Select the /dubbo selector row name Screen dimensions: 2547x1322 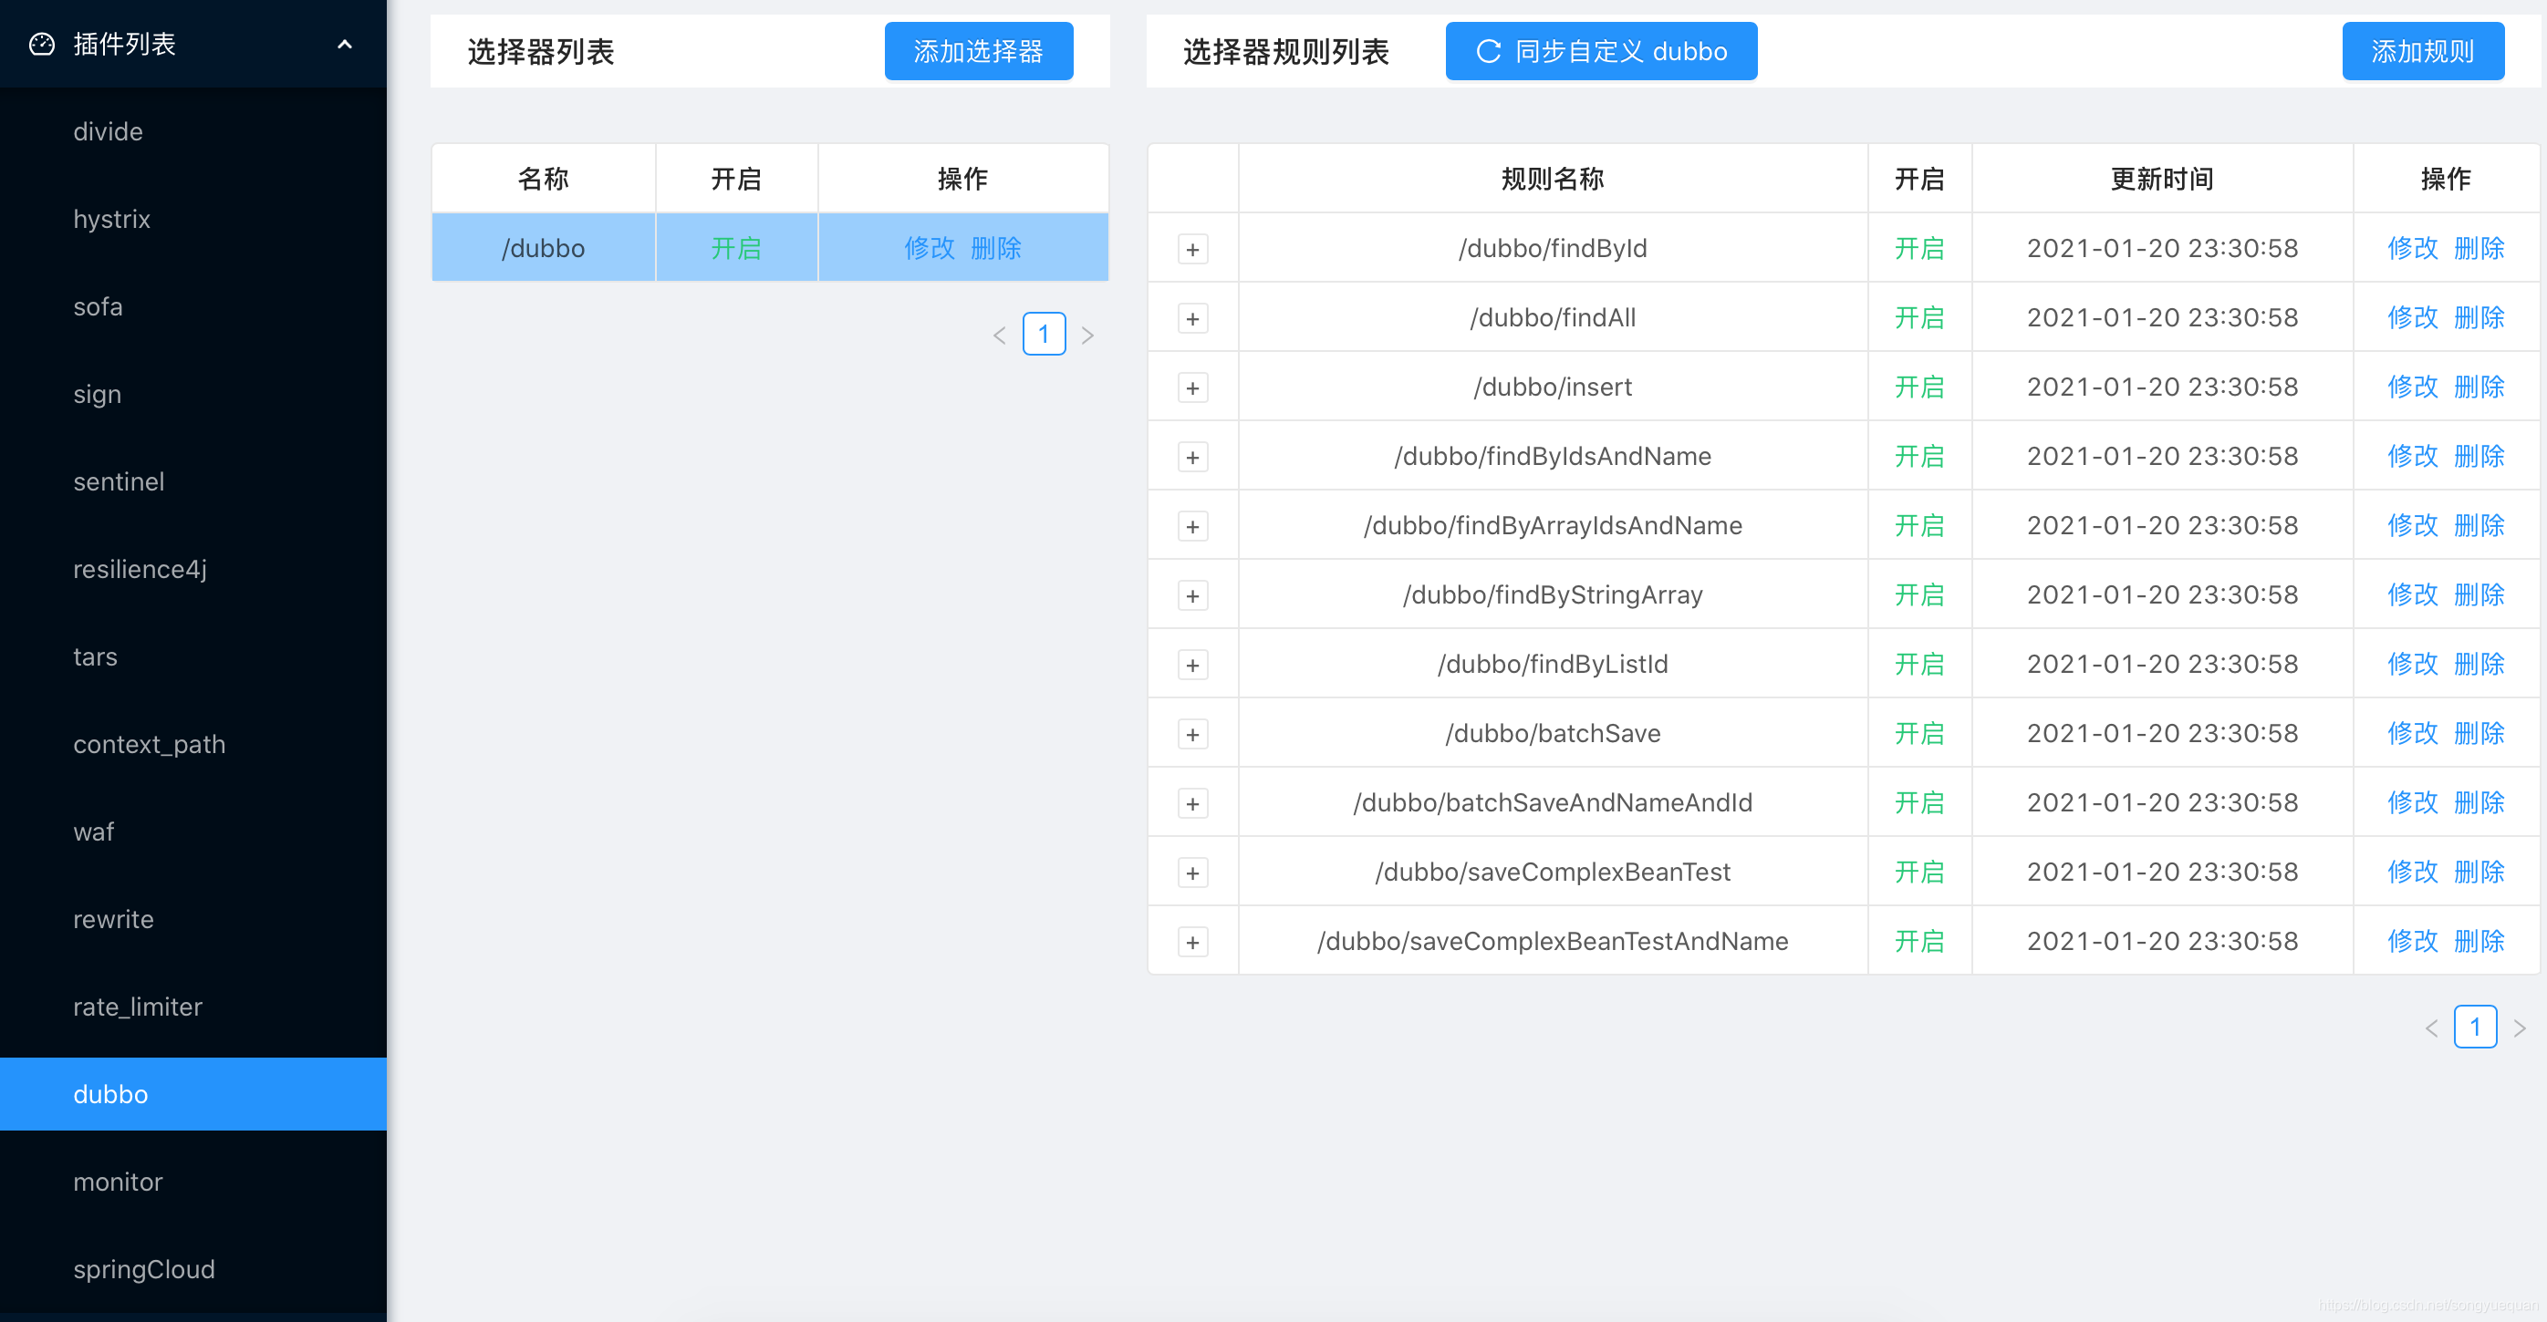point(543,248)
